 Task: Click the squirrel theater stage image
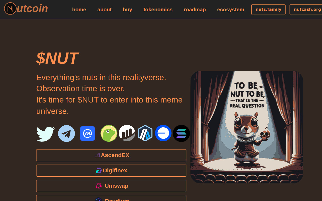(x=247, y=127)
